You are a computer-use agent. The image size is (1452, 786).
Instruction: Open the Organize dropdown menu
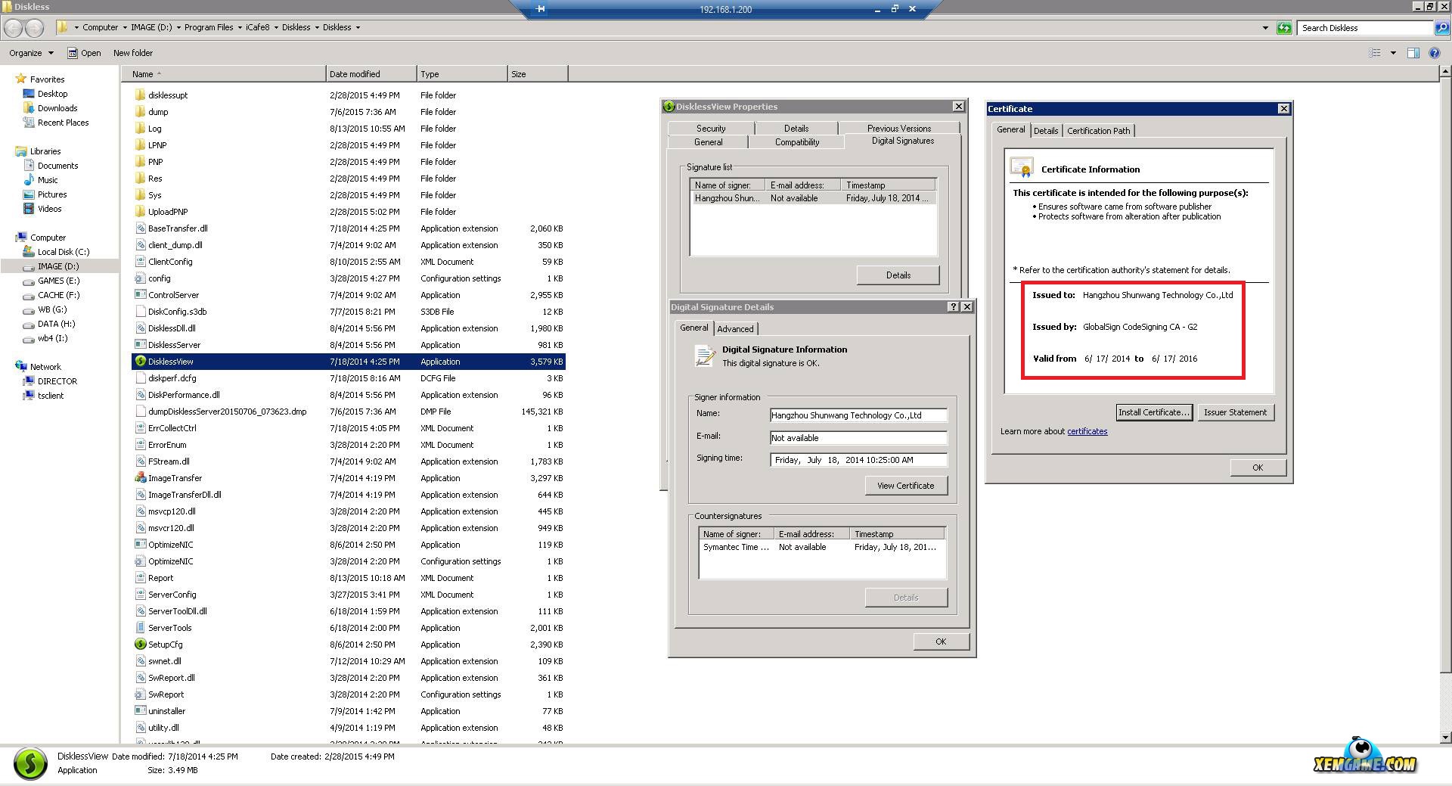click(31, 53)
